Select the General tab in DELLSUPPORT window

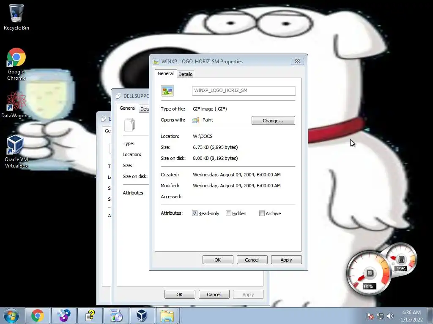pyautogui.click(x=128, y=108)
